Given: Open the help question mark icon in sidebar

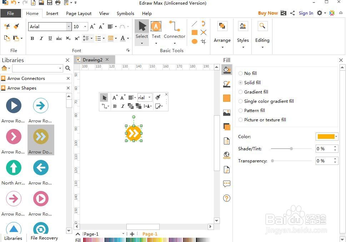Looking at the screenshot, I should (227, 198).
